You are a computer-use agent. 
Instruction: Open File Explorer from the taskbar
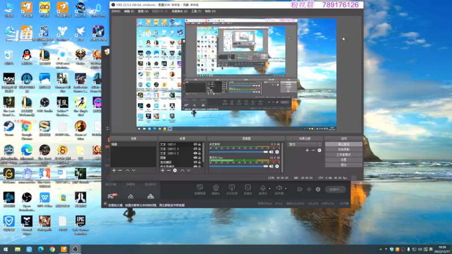[18, 249]
